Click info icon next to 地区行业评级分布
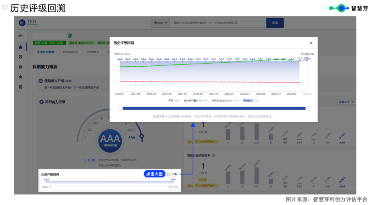The height and width of the screenshot is (205, 373). [214, 156]
